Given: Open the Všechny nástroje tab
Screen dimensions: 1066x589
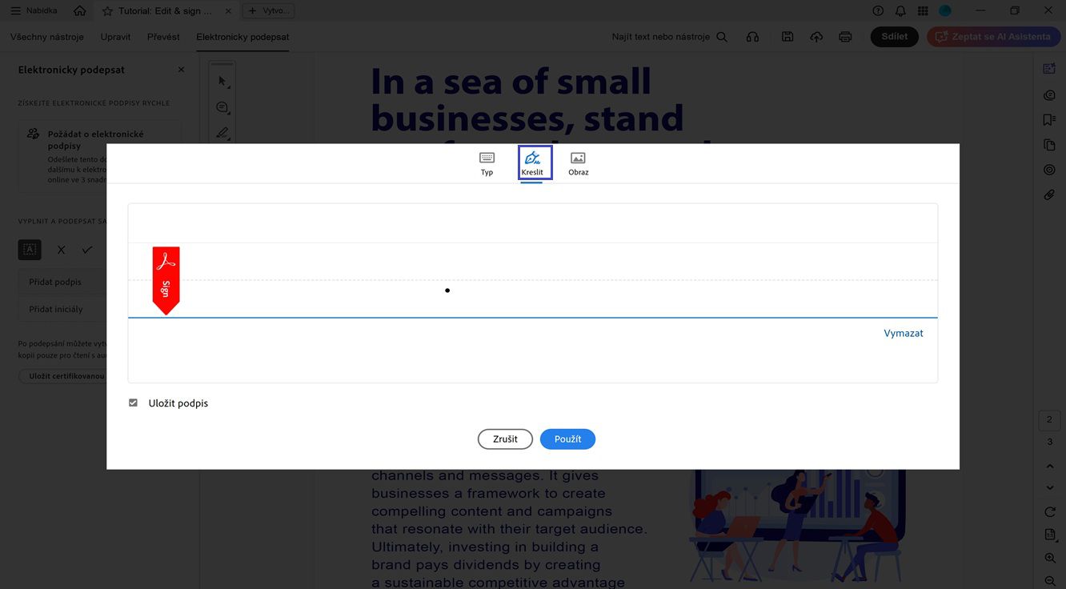Looking at the screenshot, I should click(x=47, y=37).
